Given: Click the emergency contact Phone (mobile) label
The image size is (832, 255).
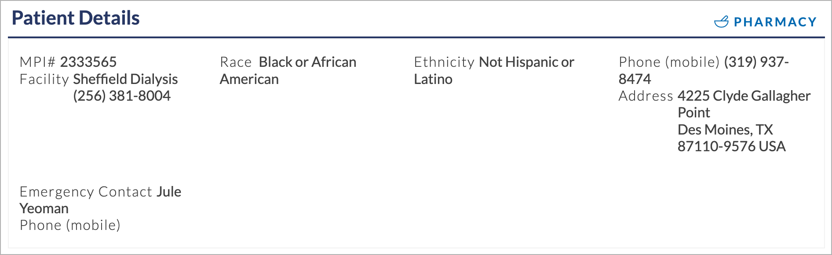Looking at the screenshot, I should tap(70, 225).
